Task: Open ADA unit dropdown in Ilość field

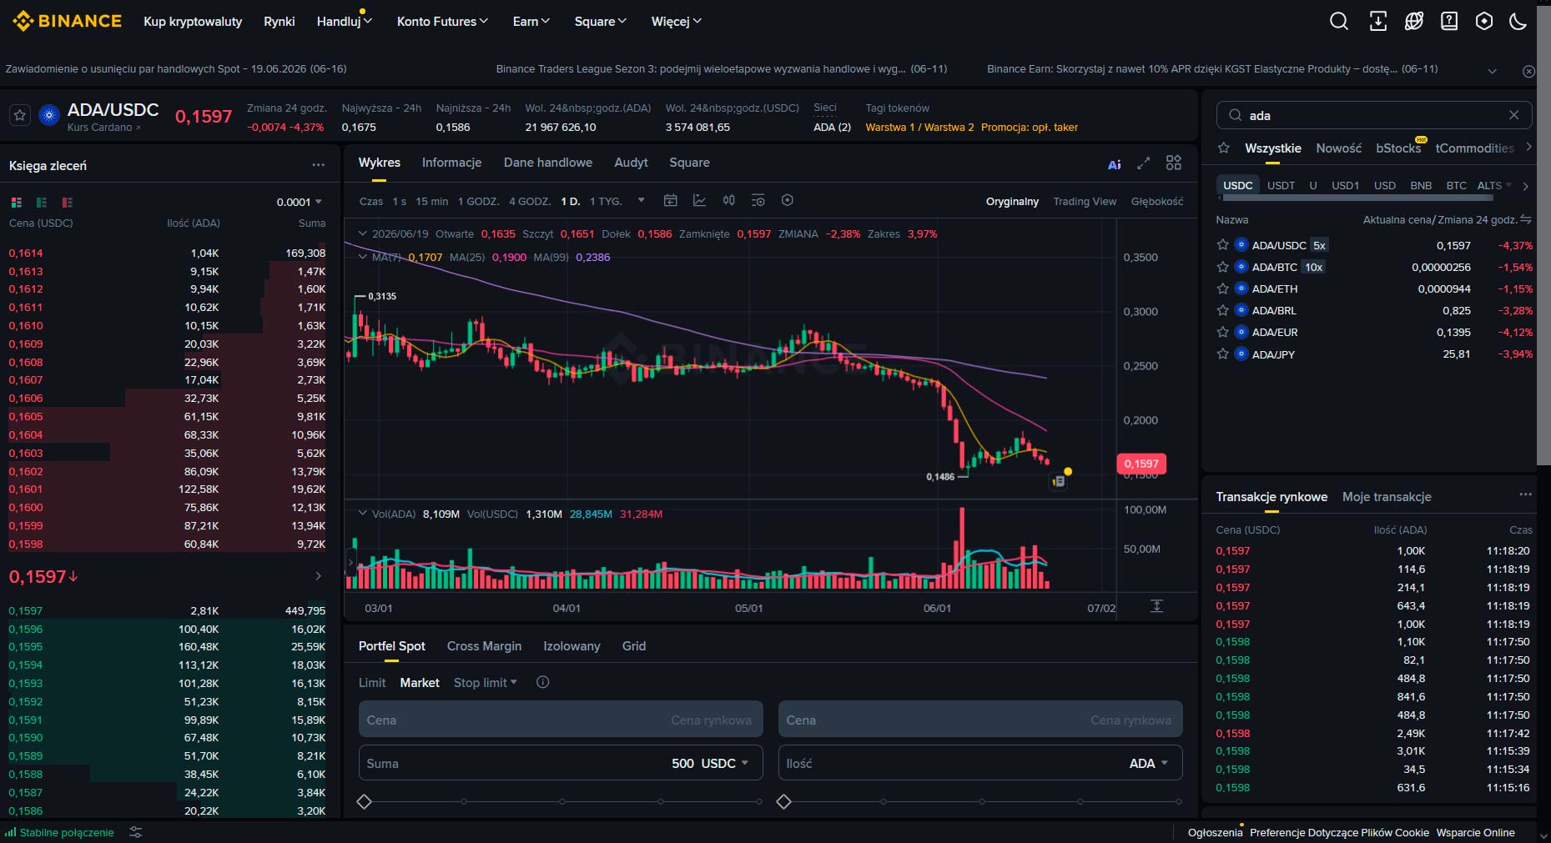Action: tap(1148, 763)
